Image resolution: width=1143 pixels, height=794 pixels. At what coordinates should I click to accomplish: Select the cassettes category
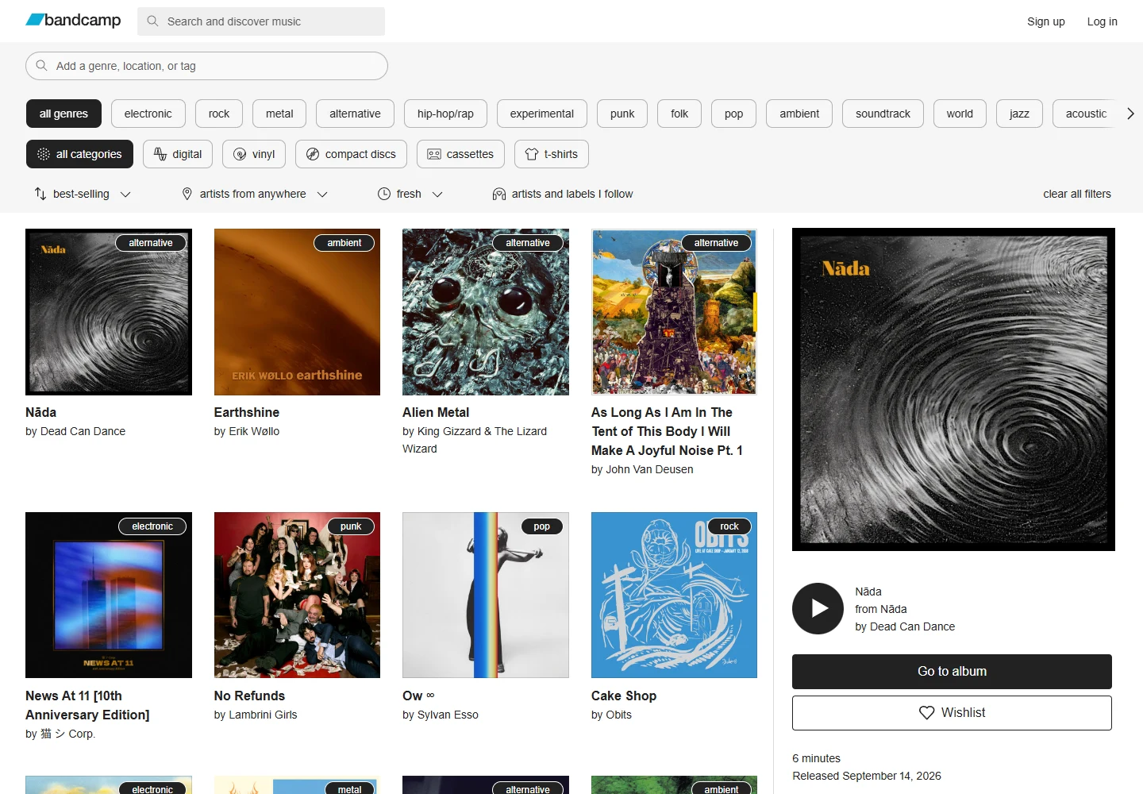pos(460,154)
